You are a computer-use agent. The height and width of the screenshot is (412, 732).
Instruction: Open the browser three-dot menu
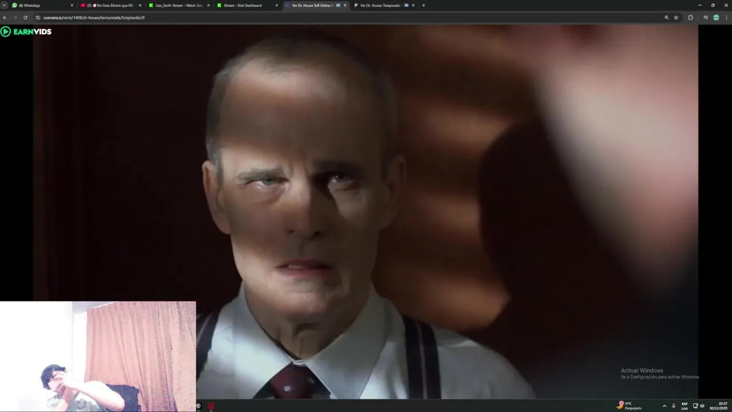pos(726,18)
